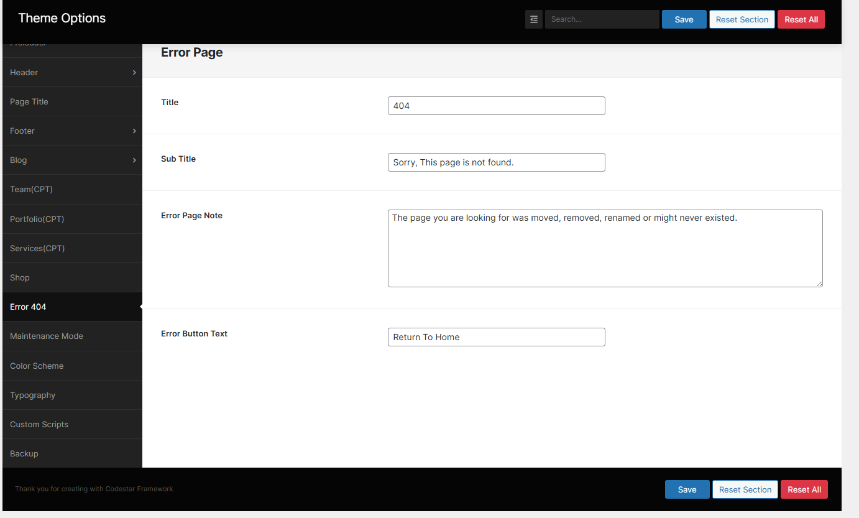
Task: Expand the Footer submenu chevron
Action: point(134,131)
